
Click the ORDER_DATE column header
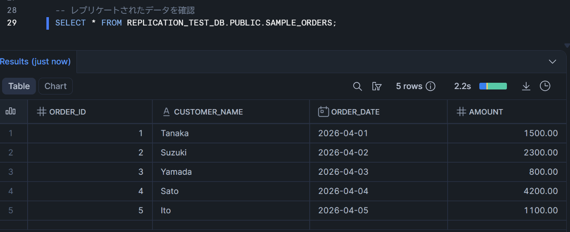(355, 112)
